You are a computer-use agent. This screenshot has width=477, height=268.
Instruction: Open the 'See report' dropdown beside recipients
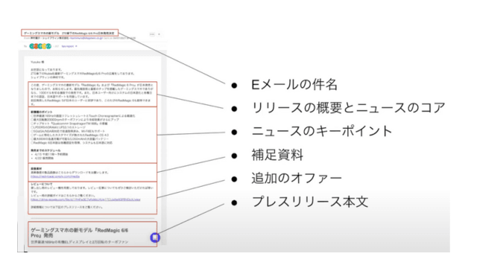[x=69, y=46]
